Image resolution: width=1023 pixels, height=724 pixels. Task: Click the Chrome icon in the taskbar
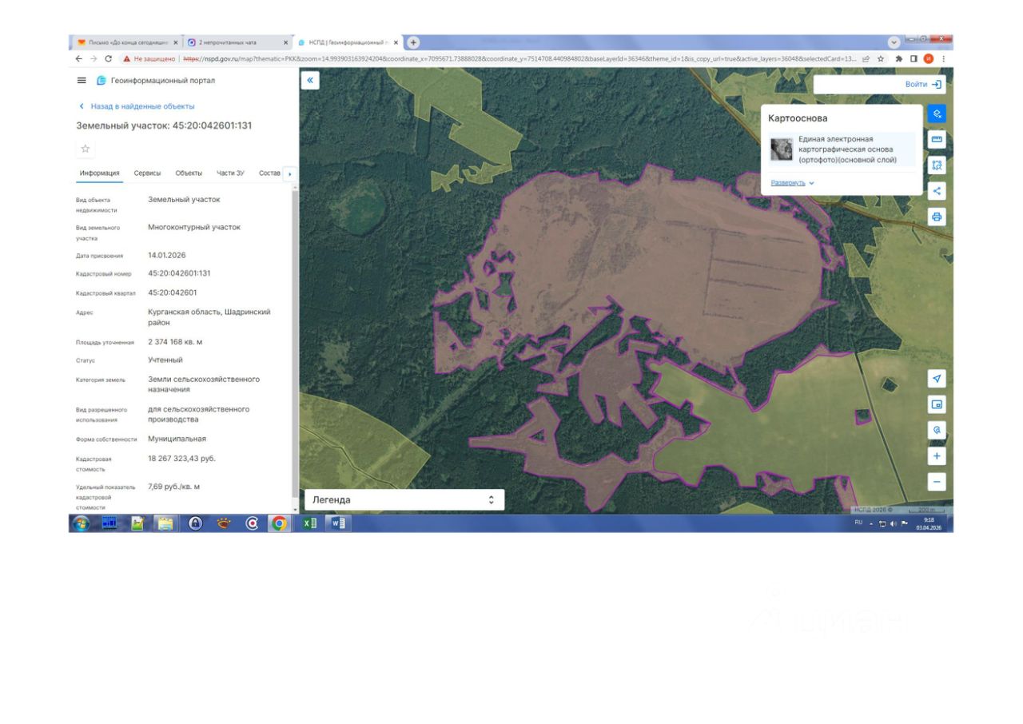point(279,523)
